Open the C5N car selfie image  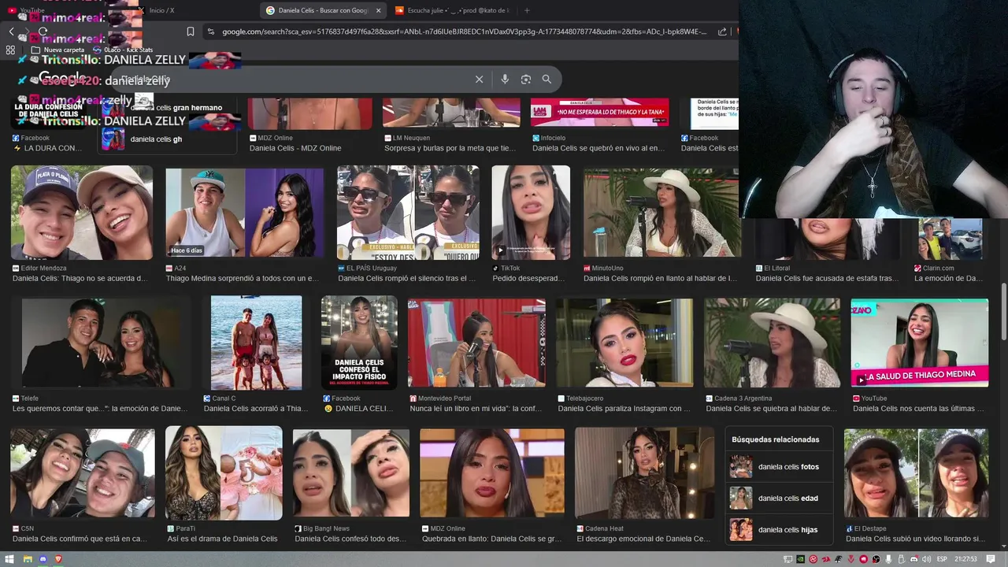pyautogui.click(x=82, y=473)
